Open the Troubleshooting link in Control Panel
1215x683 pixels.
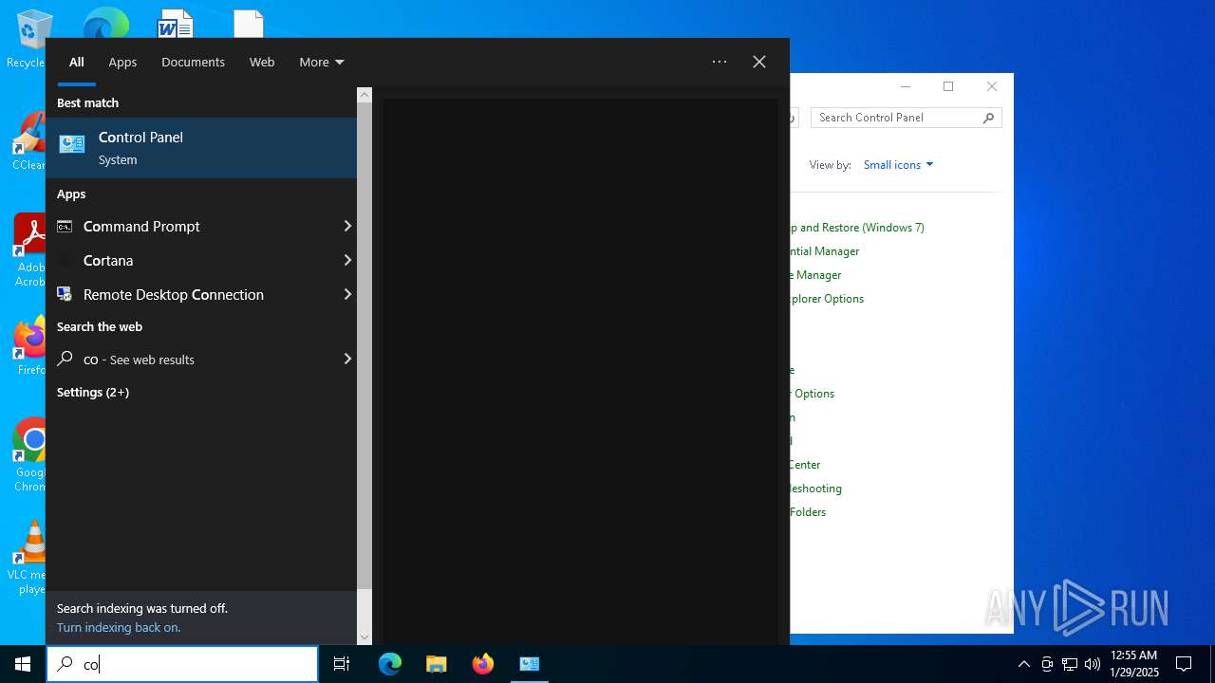pyautogui.click(x=816, y=489)
